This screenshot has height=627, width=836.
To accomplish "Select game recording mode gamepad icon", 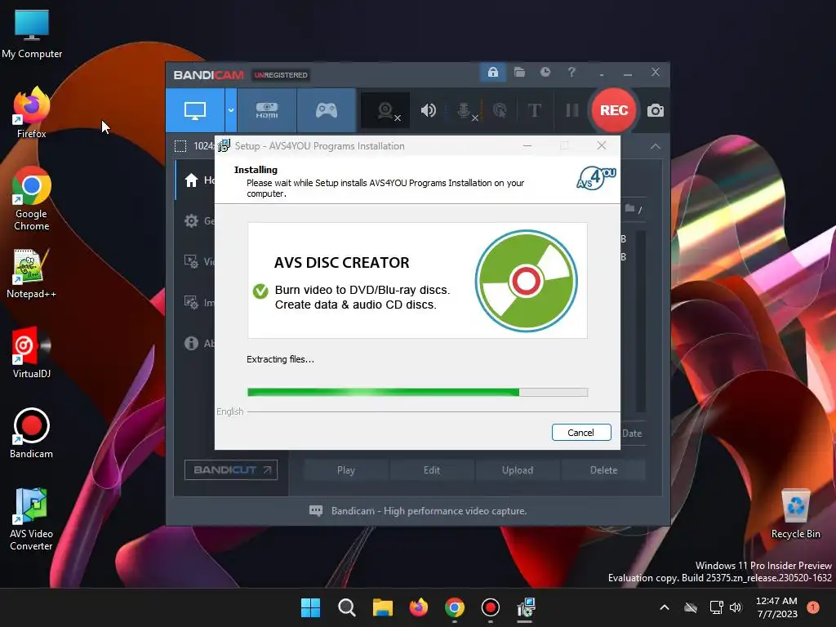I will [327, 110].
